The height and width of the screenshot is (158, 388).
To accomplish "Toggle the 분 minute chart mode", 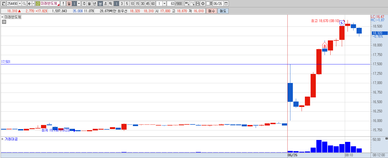I will [x=100, y=4].
